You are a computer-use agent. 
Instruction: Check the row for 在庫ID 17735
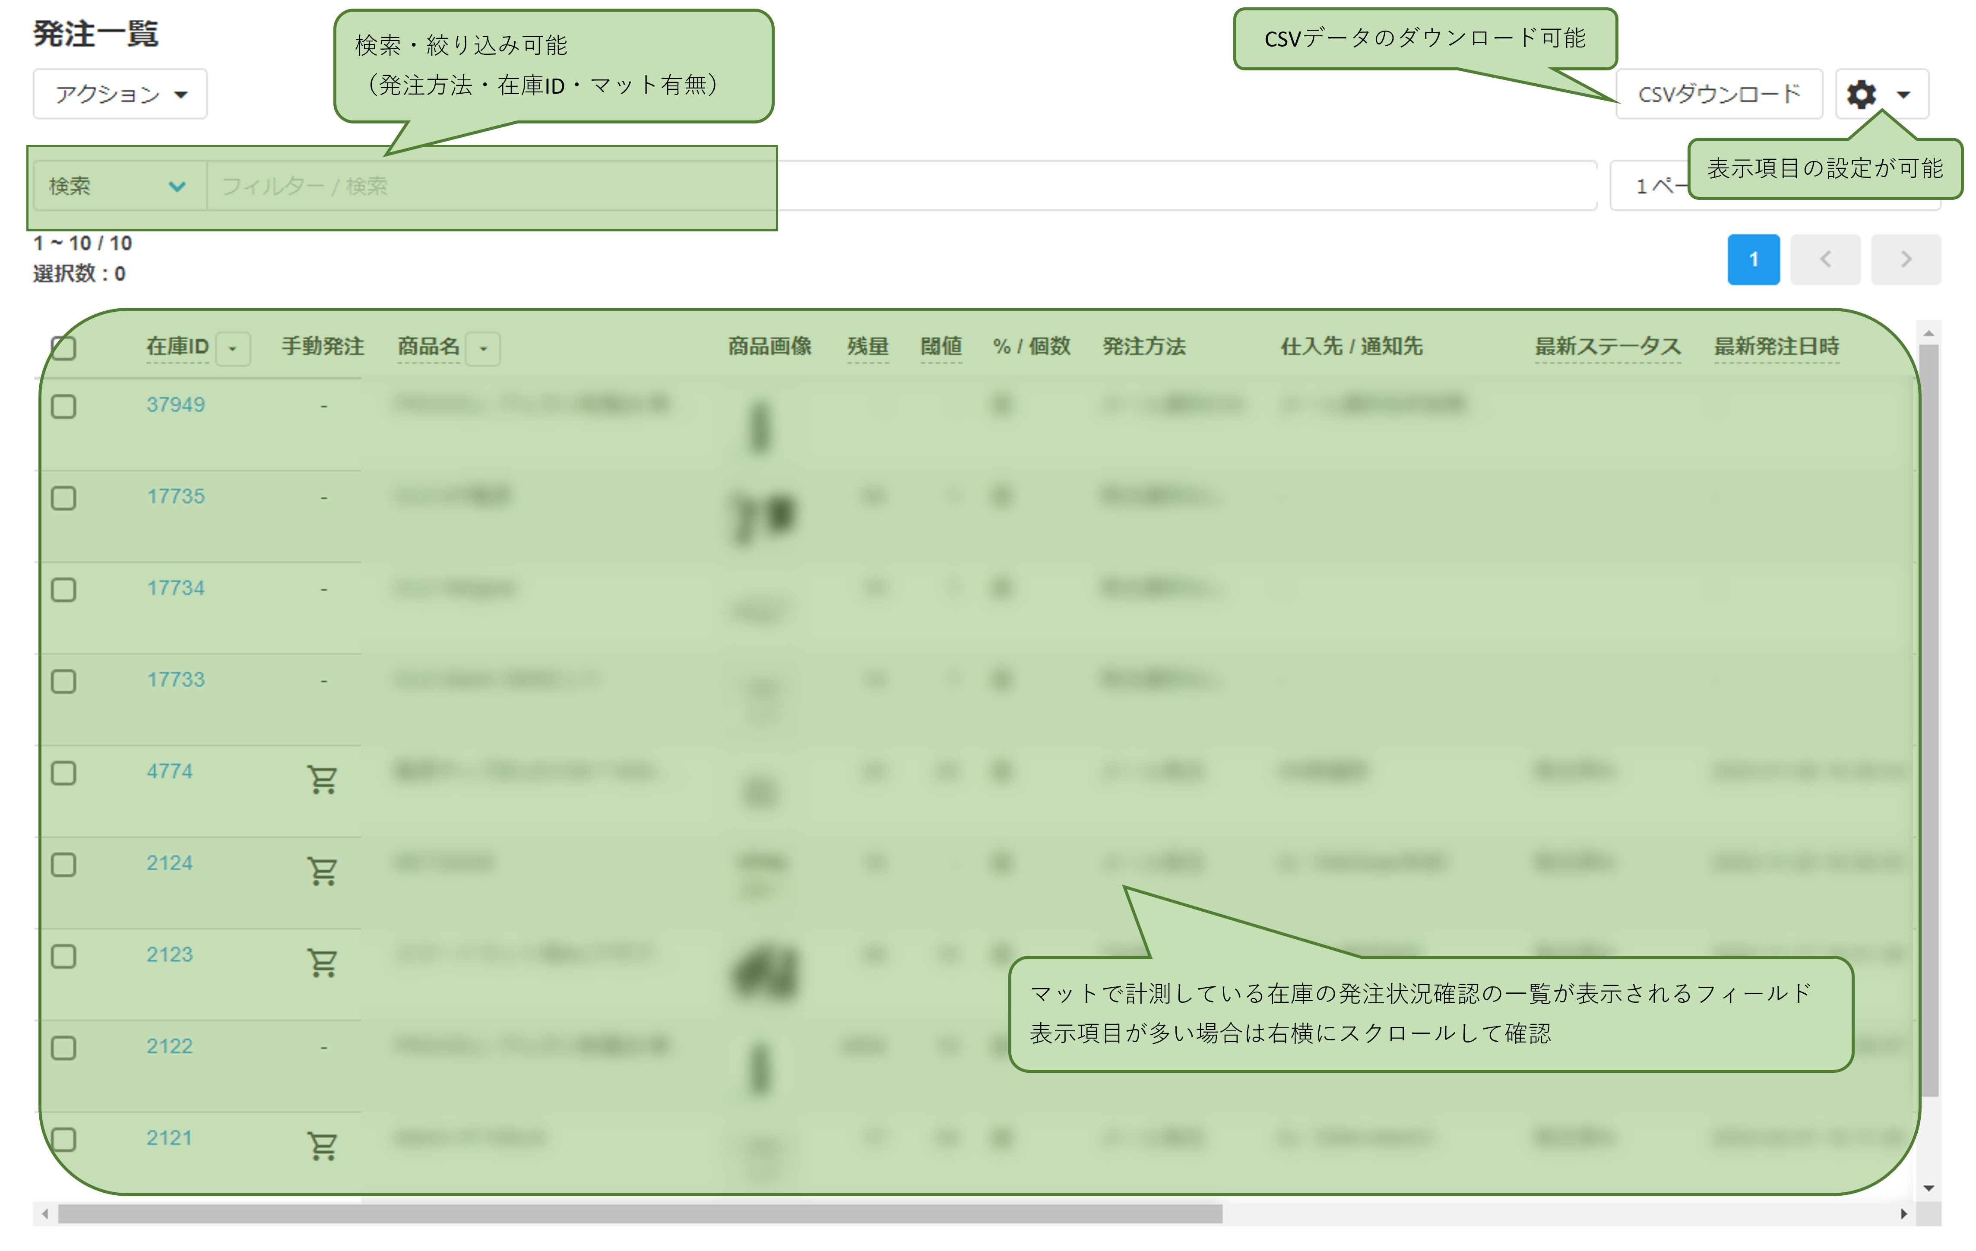pyautogui.click(x=63, y=498)
